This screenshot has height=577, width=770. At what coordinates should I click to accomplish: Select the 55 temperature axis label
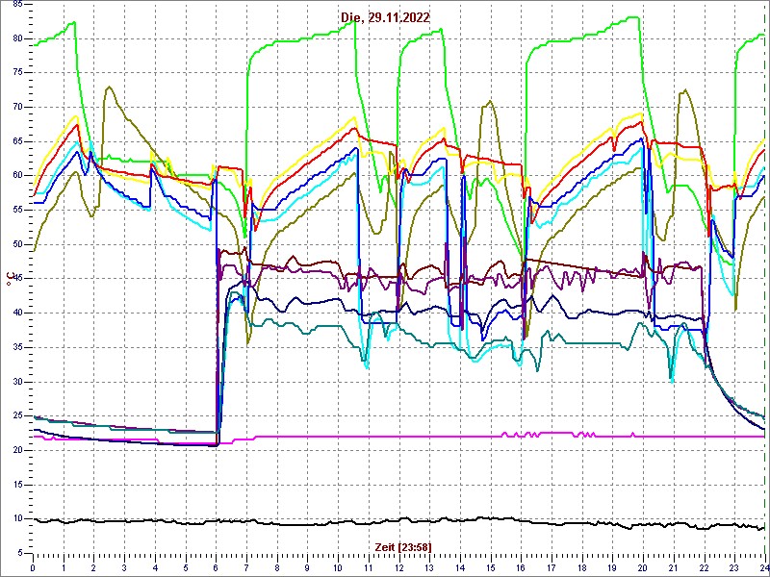(17, 211)
